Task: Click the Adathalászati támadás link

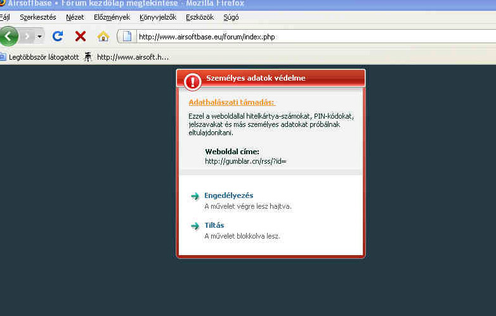Action: 232,102
